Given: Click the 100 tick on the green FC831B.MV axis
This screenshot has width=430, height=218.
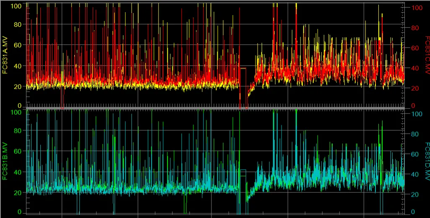Looking at the screenshot, I should click(x=16, y=112).
